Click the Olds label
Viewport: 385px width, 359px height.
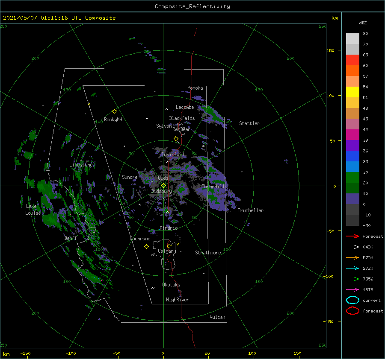pyautogui.click(x=163, y=178)
